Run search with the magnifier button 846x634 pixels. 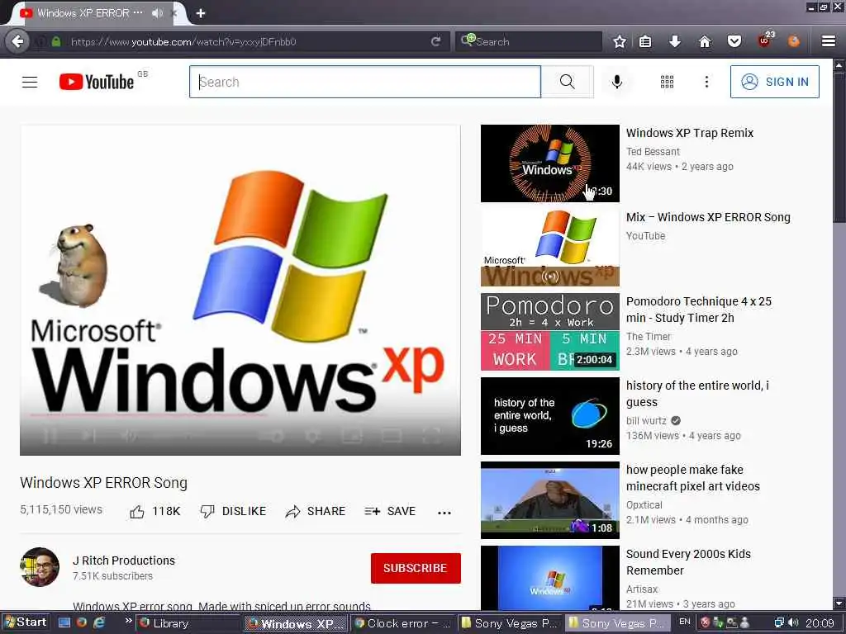point(567,82)
